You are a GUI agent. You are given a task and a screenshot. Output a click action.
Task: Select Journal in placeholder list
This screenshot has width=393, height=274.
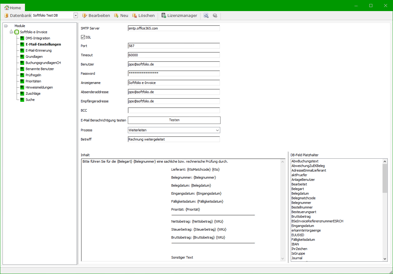(297, 258)
